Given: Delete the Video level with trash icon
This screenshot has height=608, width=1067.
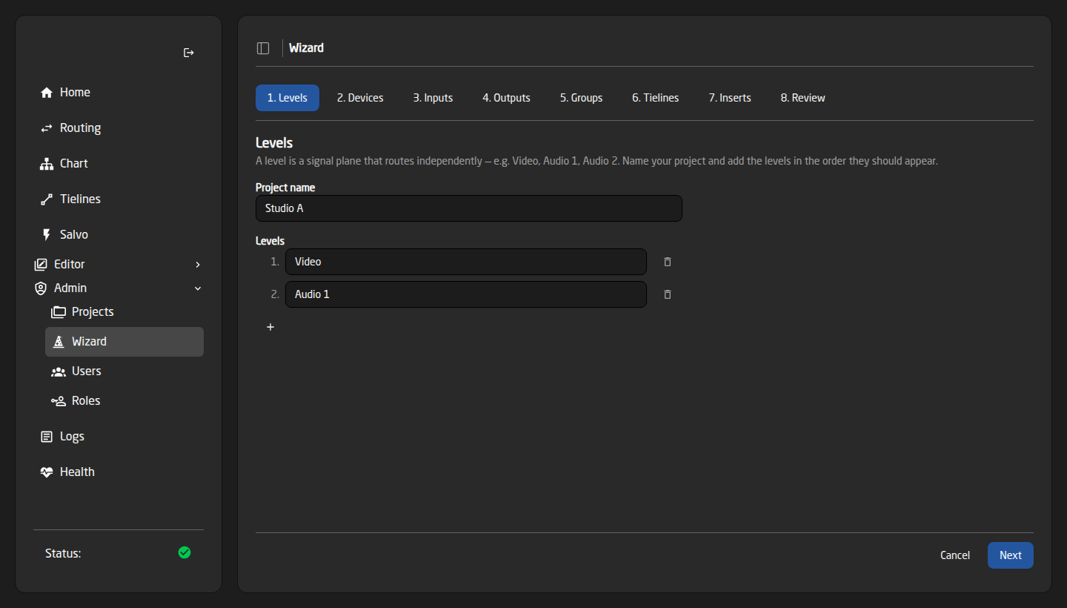Looking at the screenshot, I should click(668, 262).
